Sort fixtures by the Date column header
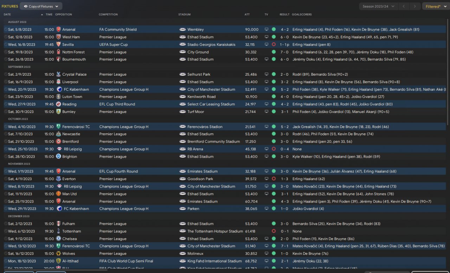The height and width of the screenshot is (273, 450). point(7,14)
